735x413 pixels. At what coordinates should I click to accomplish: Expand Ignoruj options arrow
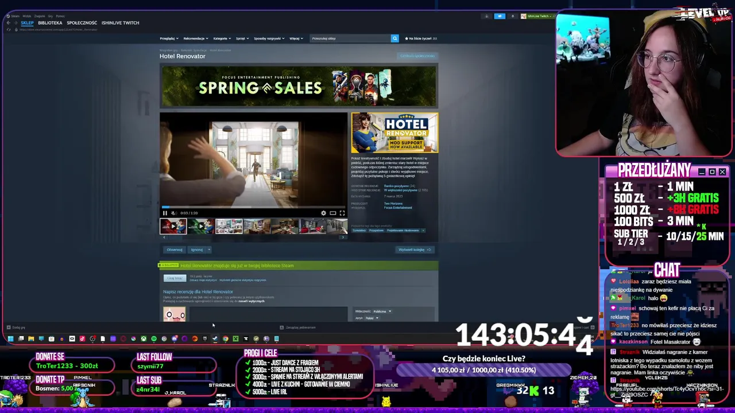point(209,250)
